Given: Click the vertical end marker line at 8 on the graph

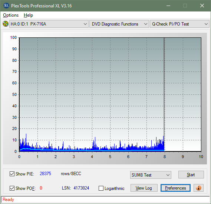Looking at the screenshot, I should 164,94.
